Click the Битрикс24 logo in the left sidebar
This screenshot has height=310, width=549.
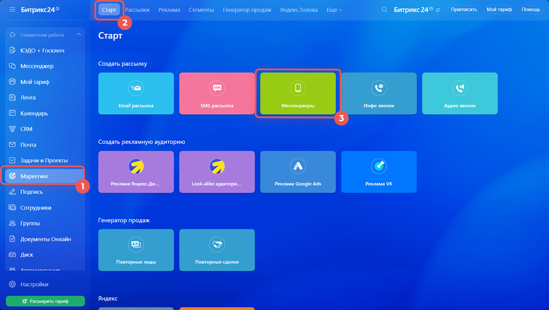pyautogui.click(x=40, y=9)
